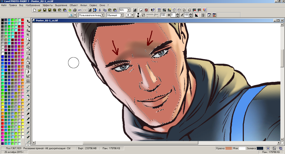The image size is (285, 154).
Task: Open the paint mode Обычный dropdown
Action: tap(122, 15)
